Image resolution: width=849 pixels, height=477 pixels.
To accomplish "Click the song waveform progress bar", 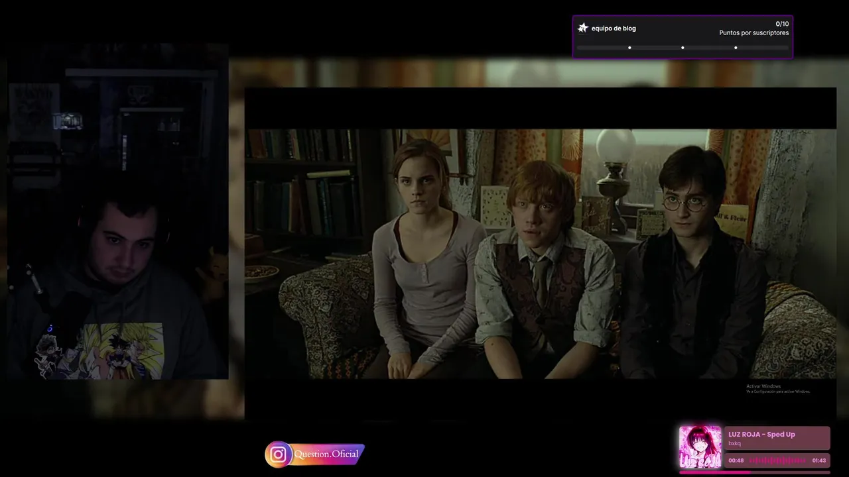I will (778, 460).
